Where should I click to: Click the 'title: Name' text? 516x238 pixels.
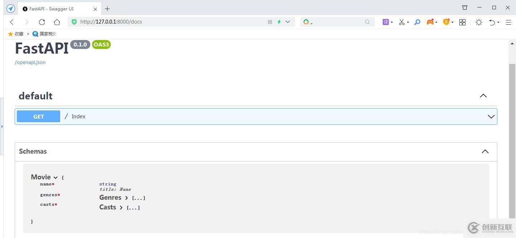click(115, 189)
